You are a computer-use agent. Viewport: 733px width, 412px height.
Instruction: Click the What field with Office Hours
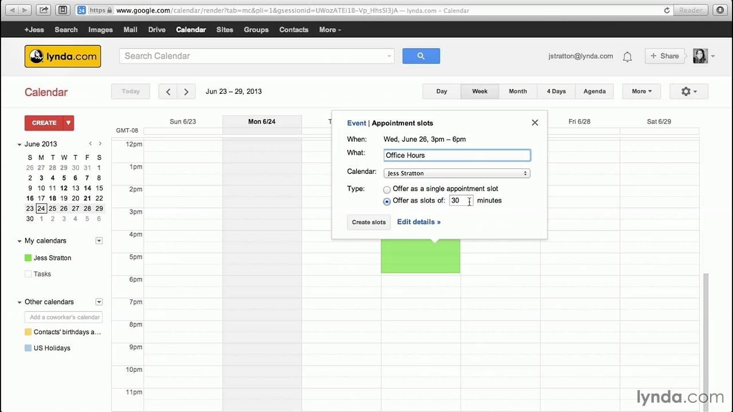pyautogui.click(x=457, y=155)
